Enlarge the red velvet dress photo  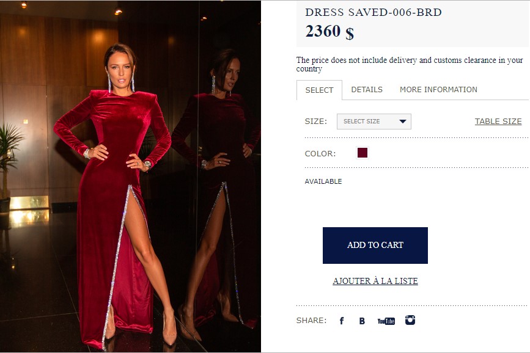click(x=130, y=176)
